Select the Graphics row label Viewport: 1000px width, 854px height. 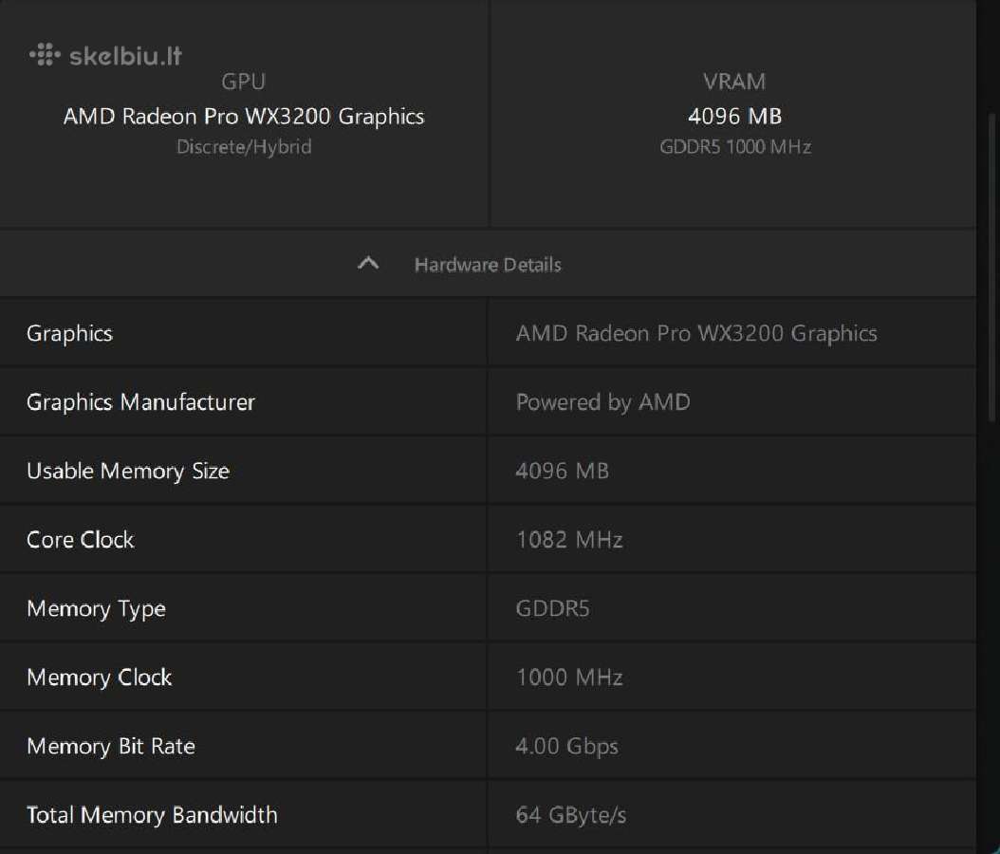point(69,334)
